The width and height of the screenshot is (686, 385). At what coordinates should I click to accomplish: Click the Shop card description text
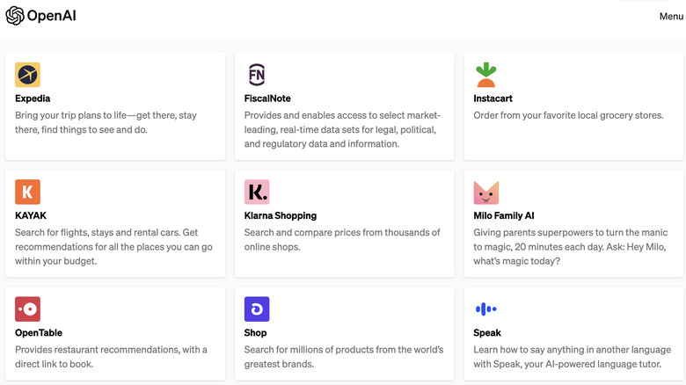343,356
